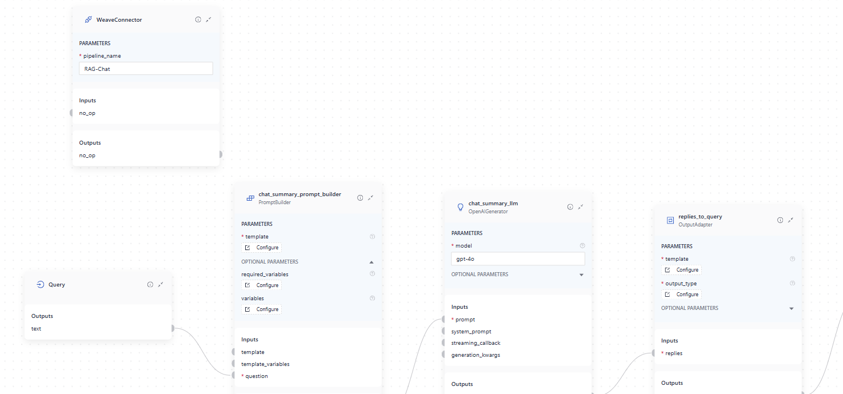Image resolution: width=843 pixels, height=394 pixels.
Task: Click the model field showing gpt-4o
Action: (x=518, y=259)
